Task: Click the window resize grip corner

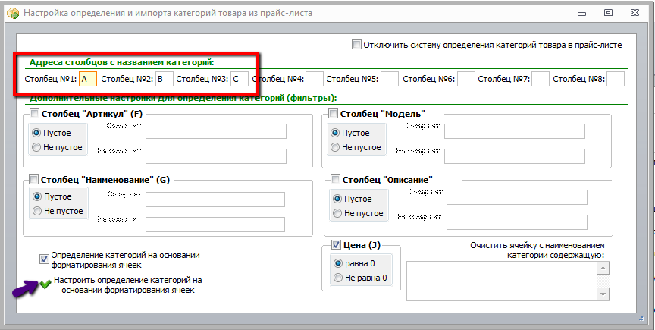Action: (641, 319)
